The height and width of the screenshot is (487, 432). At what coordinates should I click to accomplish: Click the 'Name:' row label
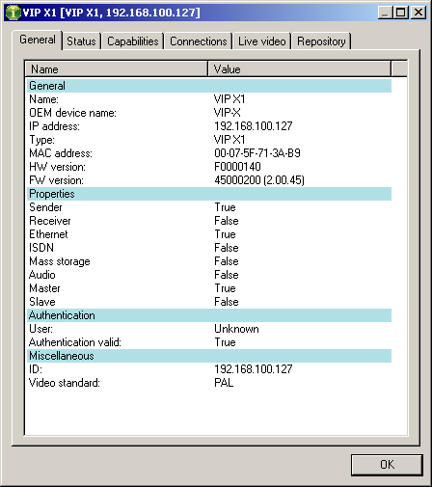pyautogui.click(x=43, y=99)
